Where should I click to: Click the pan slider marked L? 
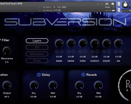click(x=126, y=11)
